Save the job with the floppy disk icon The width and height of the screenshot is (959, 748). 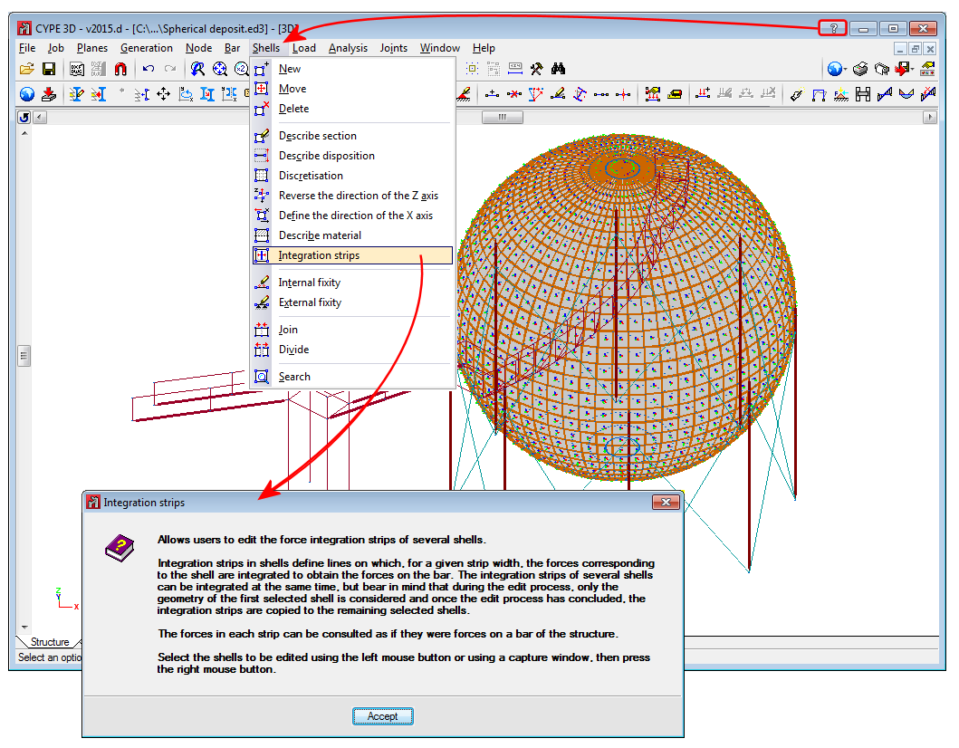(49, 69)
